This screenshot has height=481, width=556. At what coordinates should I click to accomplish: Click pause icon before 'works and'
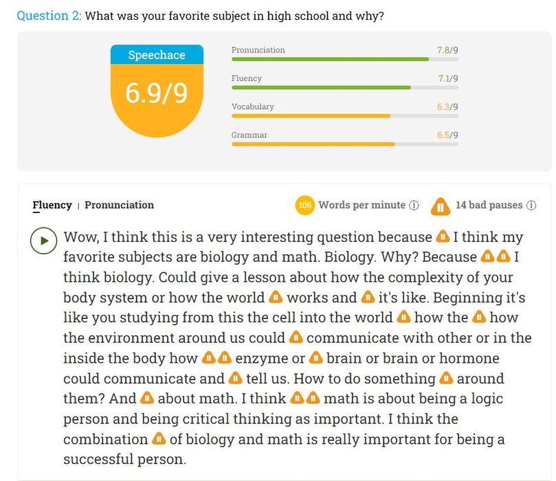[276, 297]
